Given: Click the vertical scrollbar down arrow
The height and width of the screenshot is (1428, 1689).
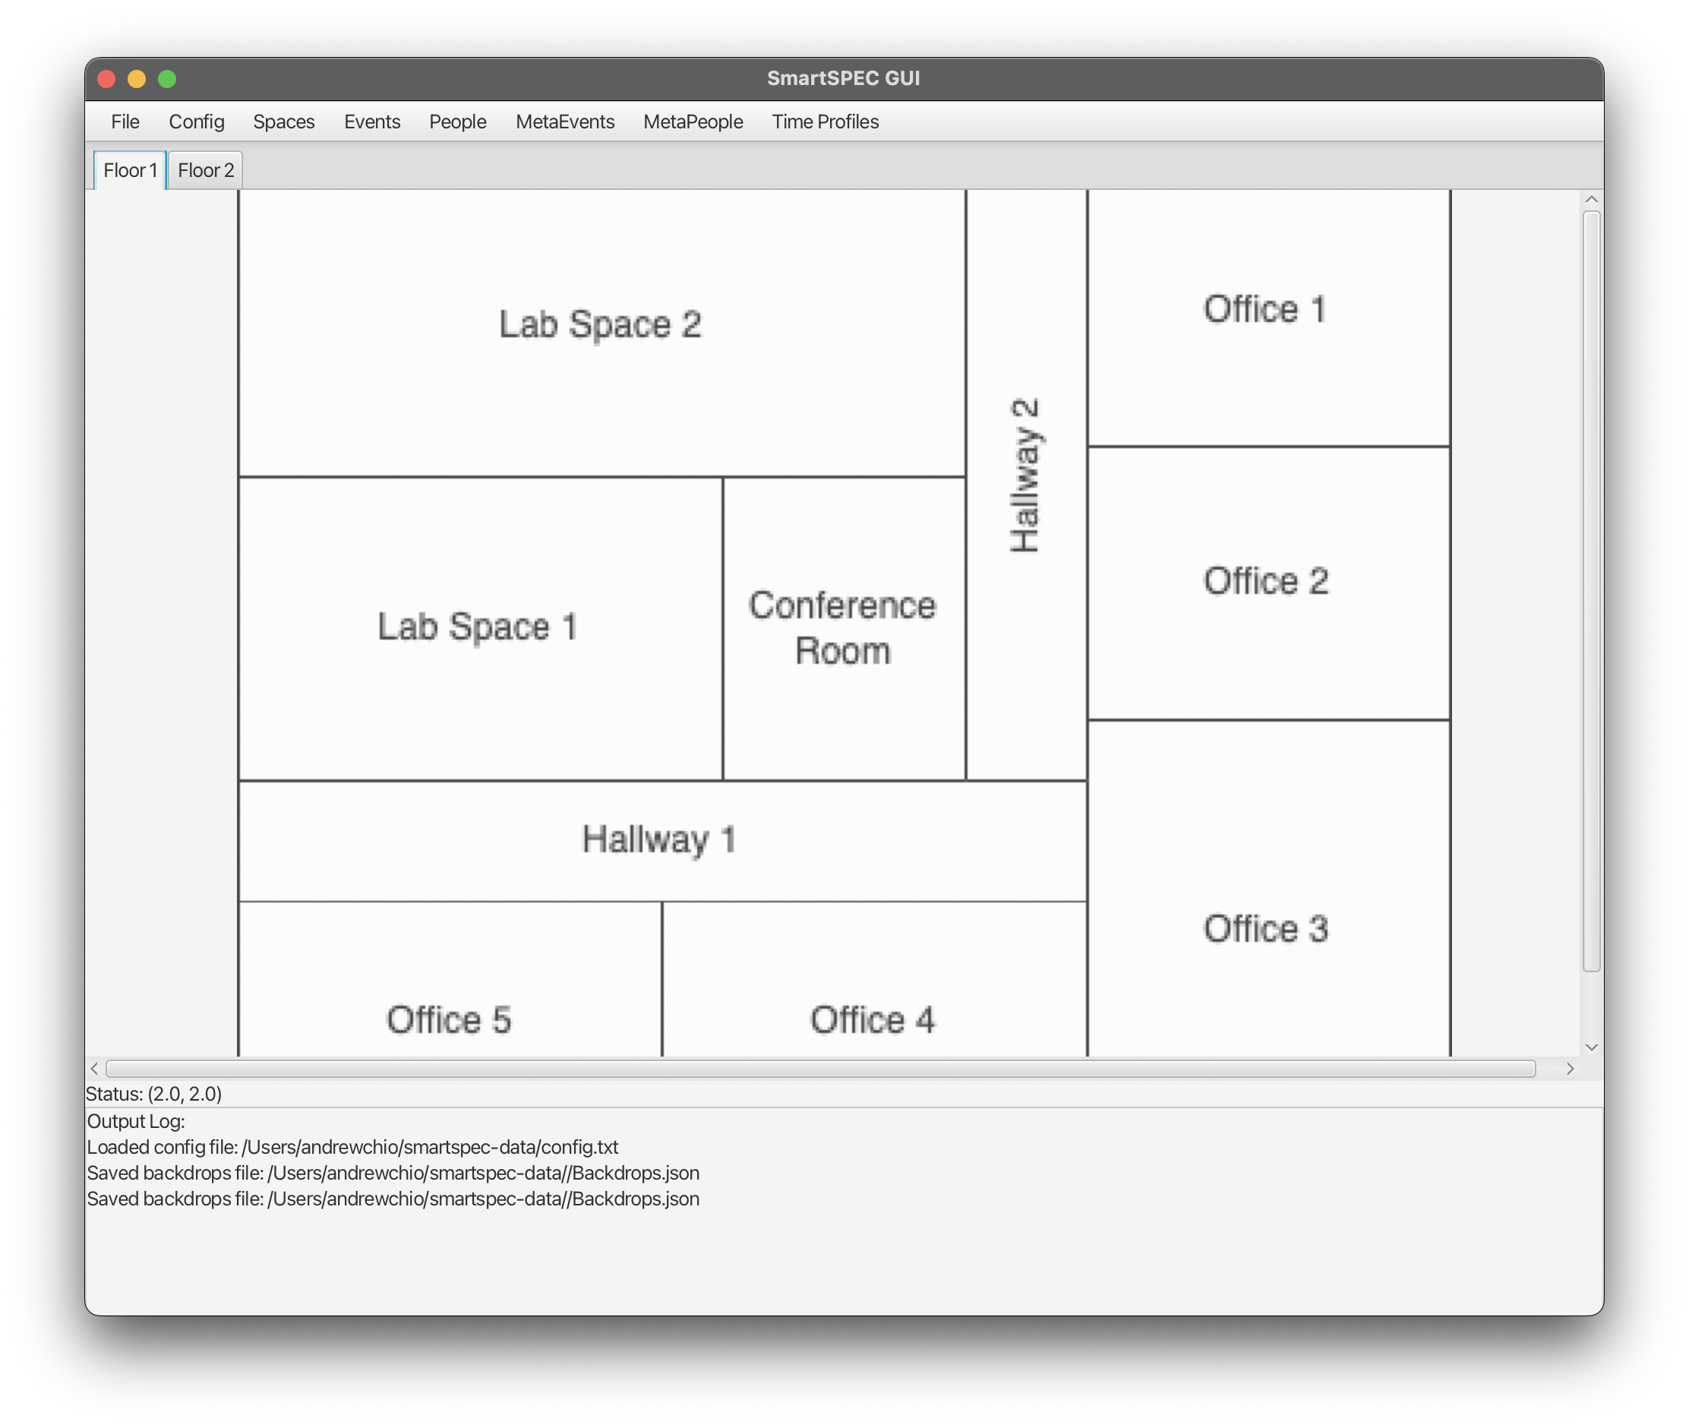Looking at the screenshot, I should tap(1590, 1047).
